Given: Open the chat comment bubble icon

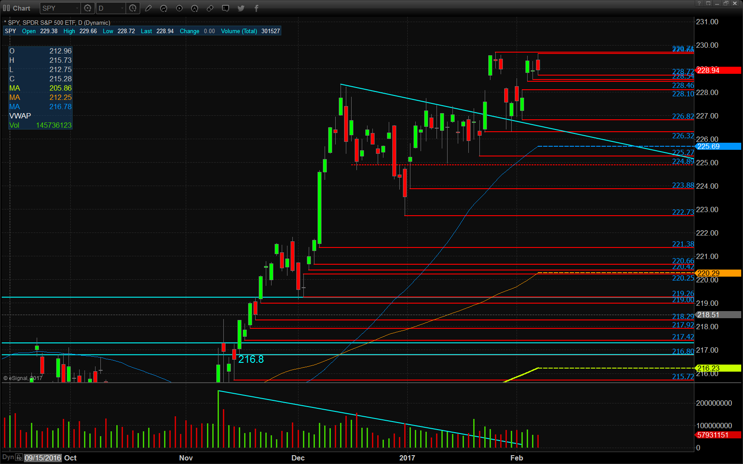Looking at the screenshot, I should coord(226,8).
